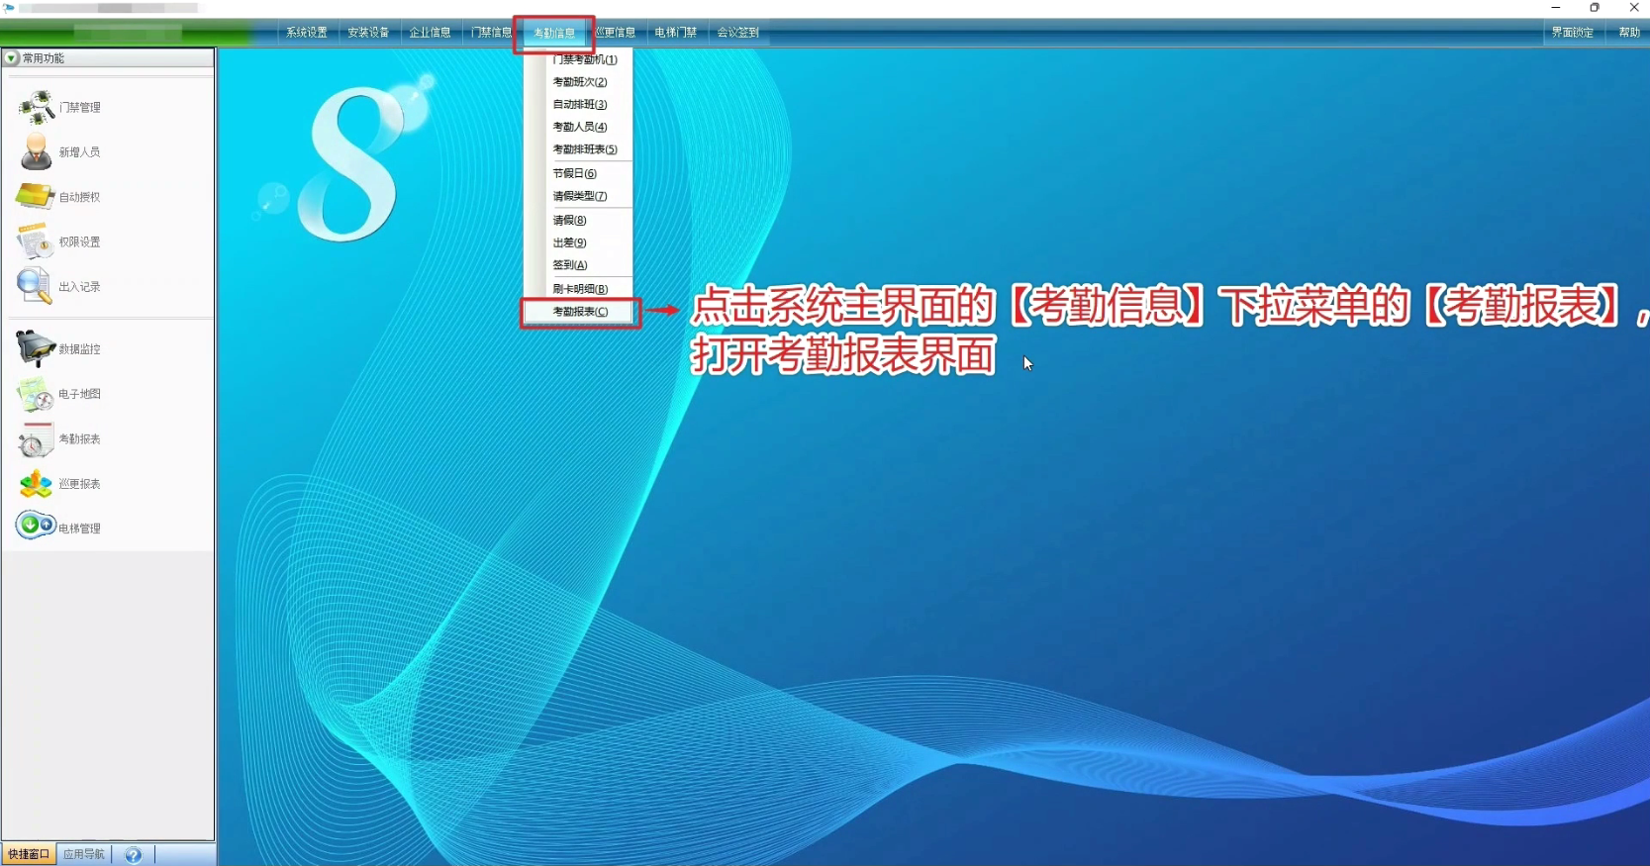Open the 数据监控 camera icon
The image size is (1650, 866).
click(36, 348)
